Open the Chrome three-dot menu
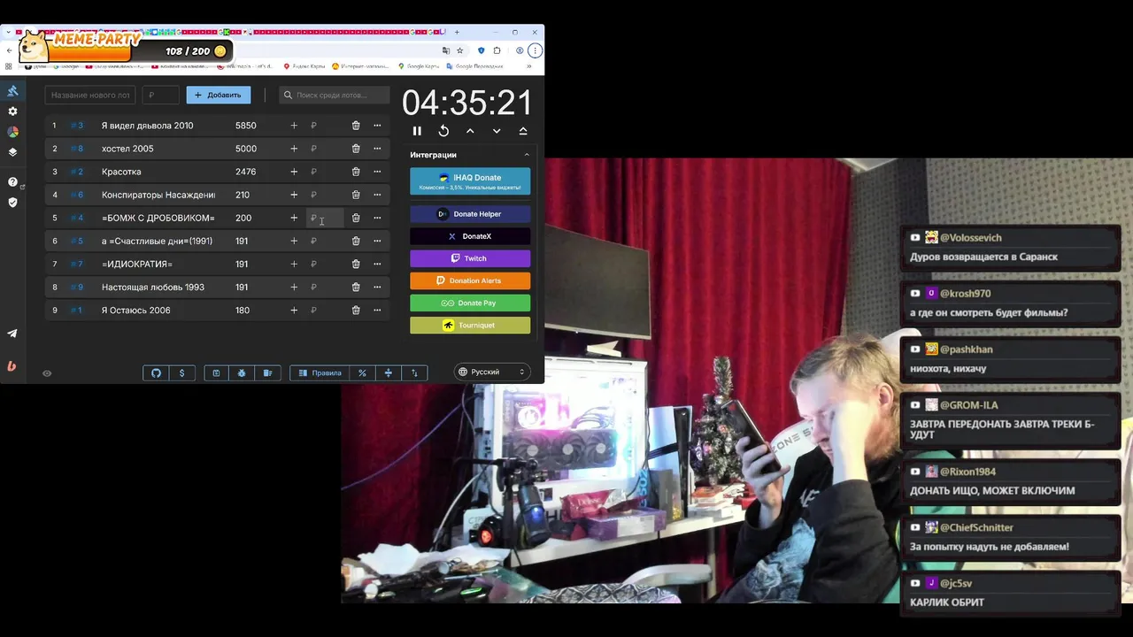The width and height of the screenshot is (1133, 637). tap(536, 50)
